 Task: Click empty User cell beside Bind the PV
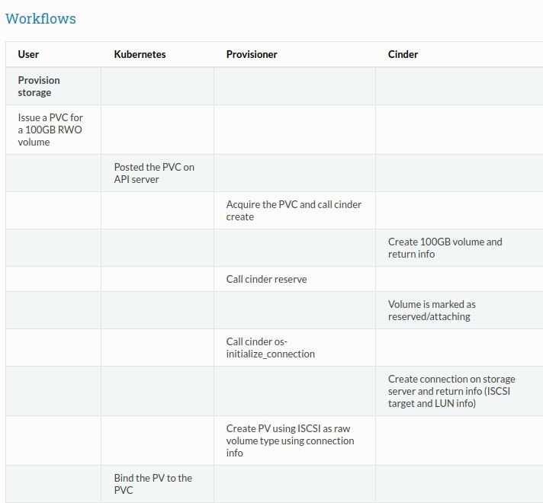[x=53, y=484]
